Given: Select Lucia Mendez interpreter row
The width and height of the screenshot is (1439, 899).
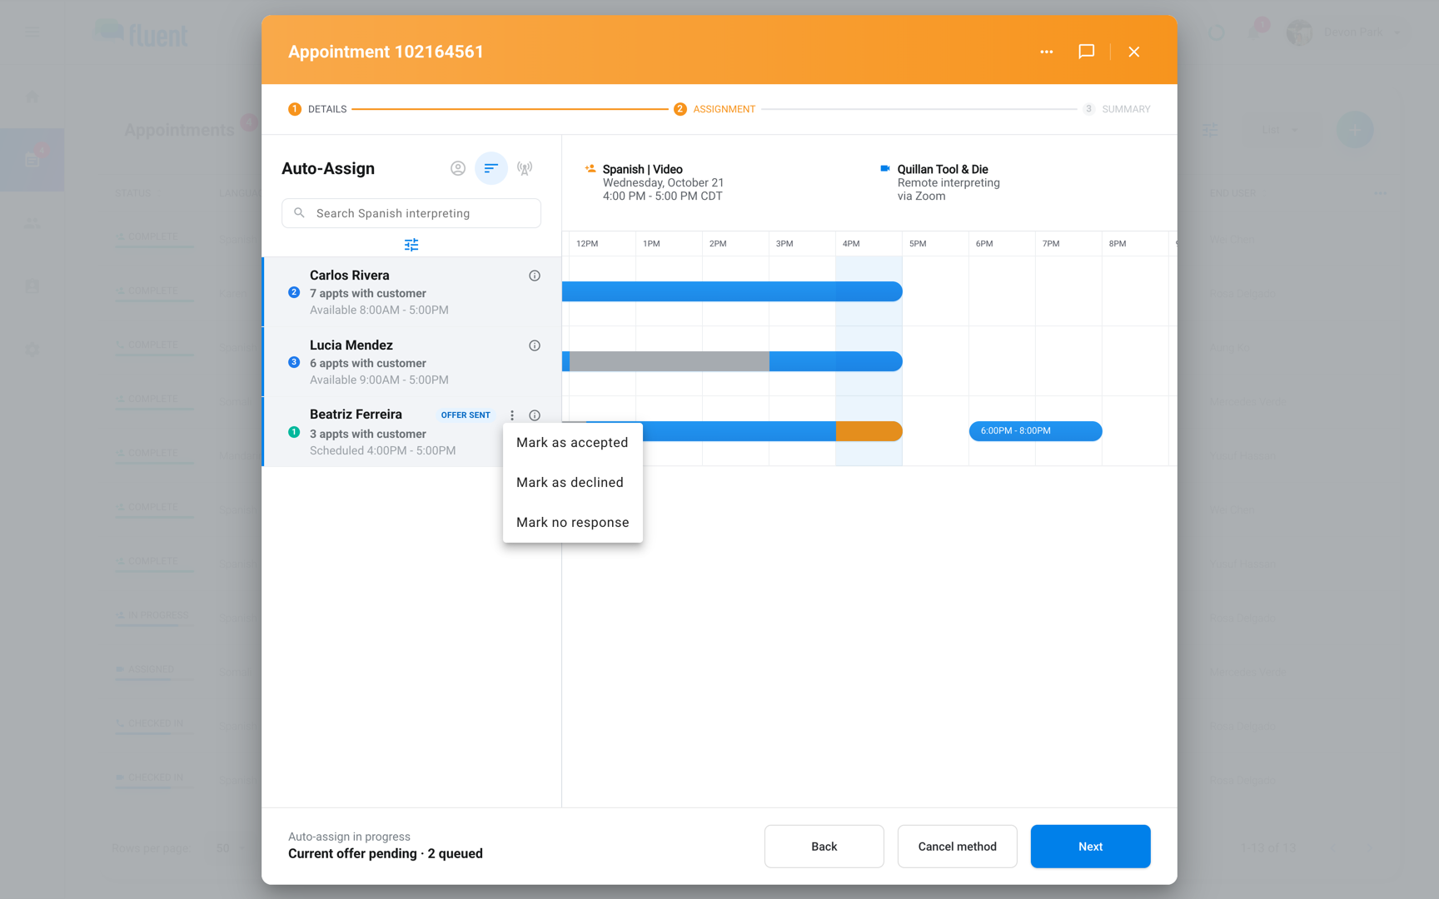Looking at the screenshot, I should pyautogui.click(x=411, y=362).
